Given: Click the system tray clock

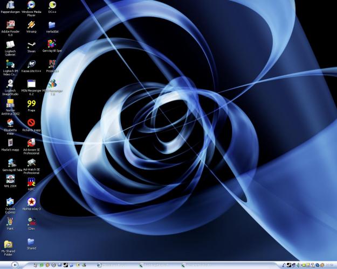Looking at the screenshot, I should [329, 265].
